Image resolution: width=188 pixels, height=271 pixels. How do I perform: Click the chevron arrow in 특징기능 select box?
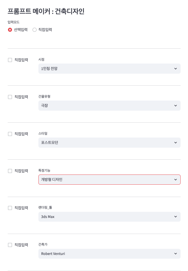click(x=175, y=179)
